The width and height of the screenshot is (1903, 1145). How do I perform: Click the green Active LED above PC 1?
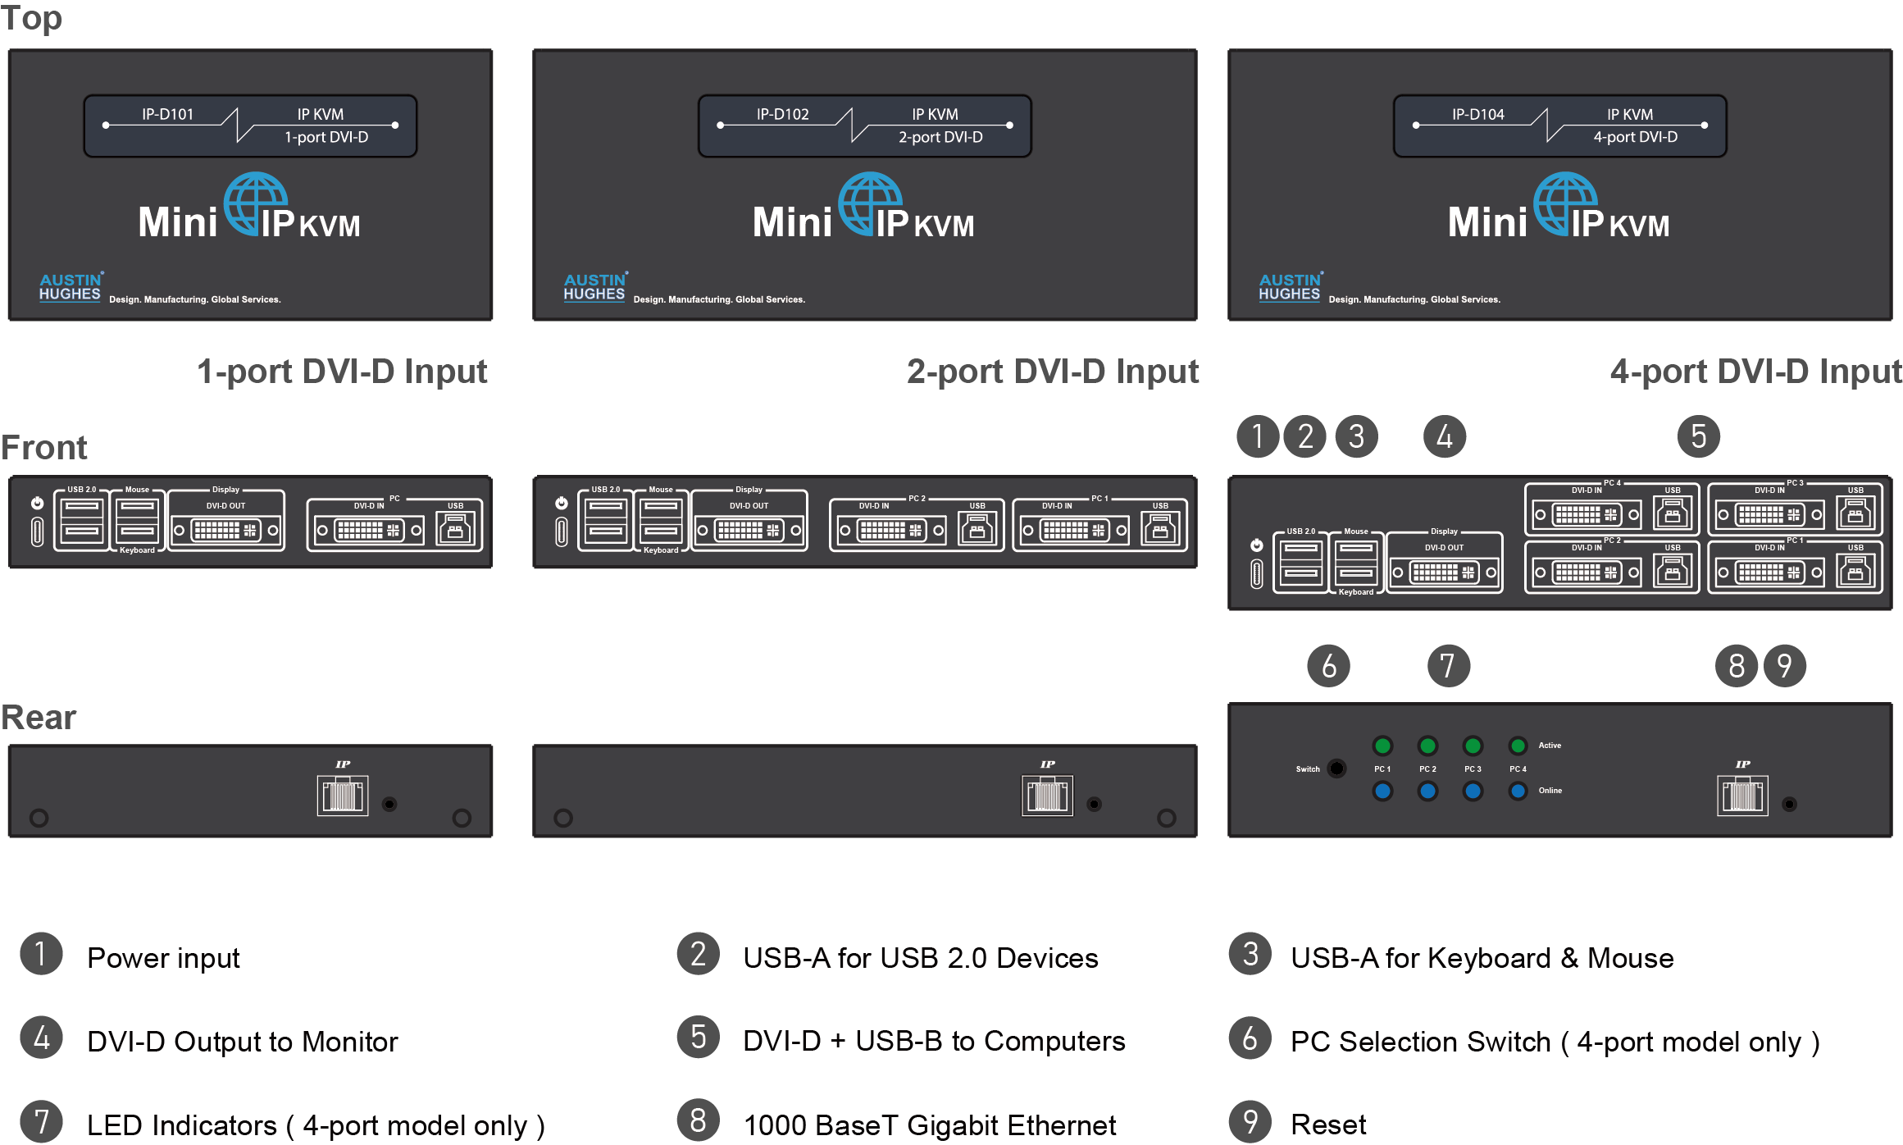pos(1382,746)
